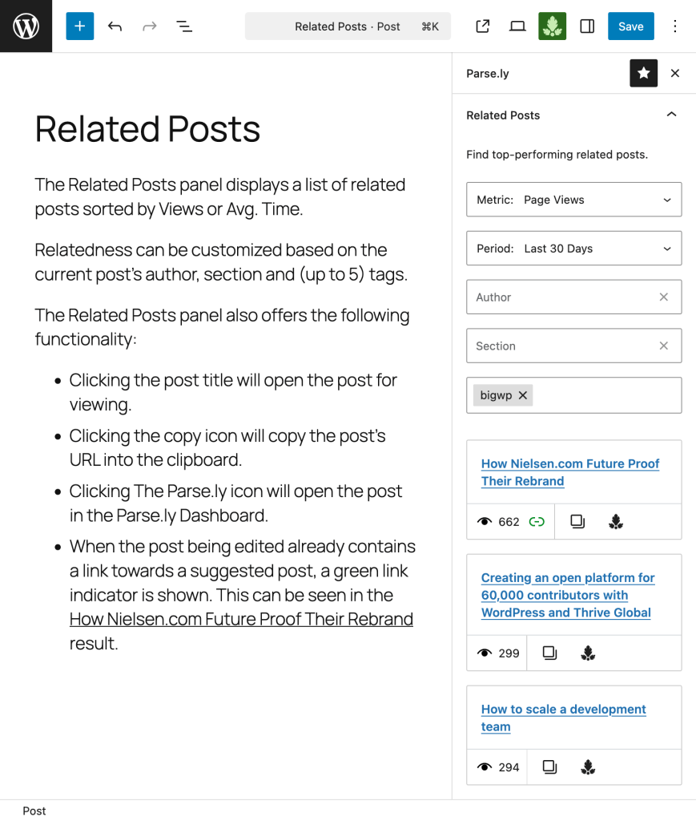Viewport: 696px width, 821px height.
Task: Copy URL of Nielsen.com post
Action: [577, 521]
